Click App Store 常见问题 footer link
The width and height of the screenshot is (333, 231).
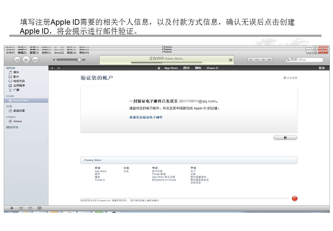[163, 177]
